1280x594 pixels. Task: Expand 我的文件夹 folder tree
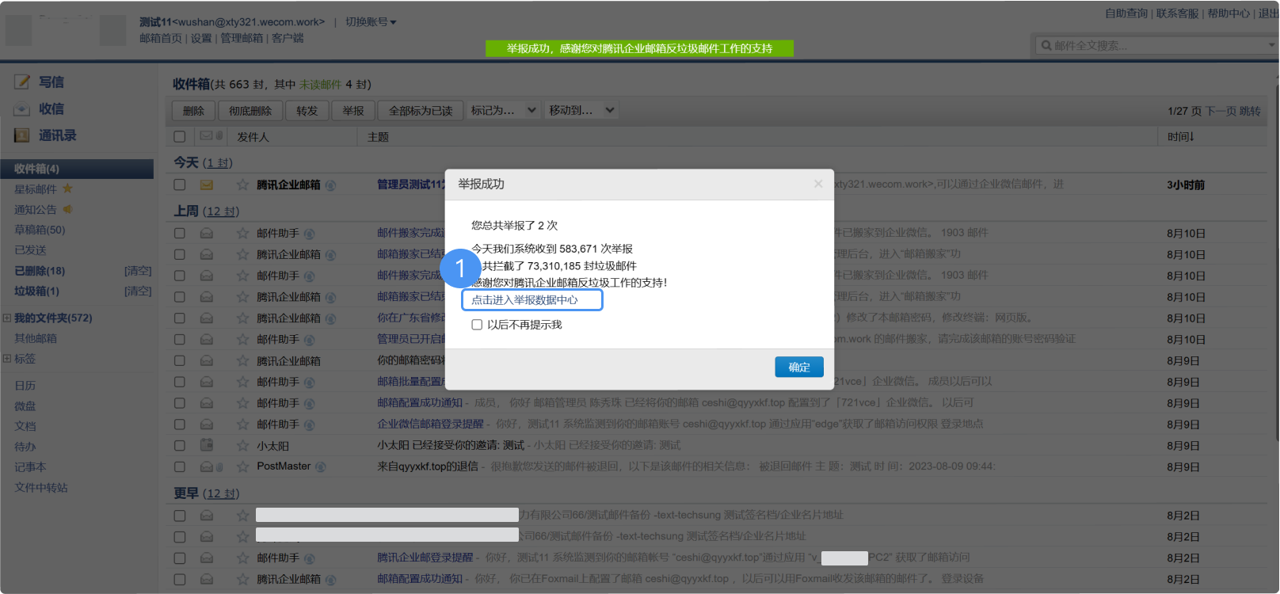(7, 318)
